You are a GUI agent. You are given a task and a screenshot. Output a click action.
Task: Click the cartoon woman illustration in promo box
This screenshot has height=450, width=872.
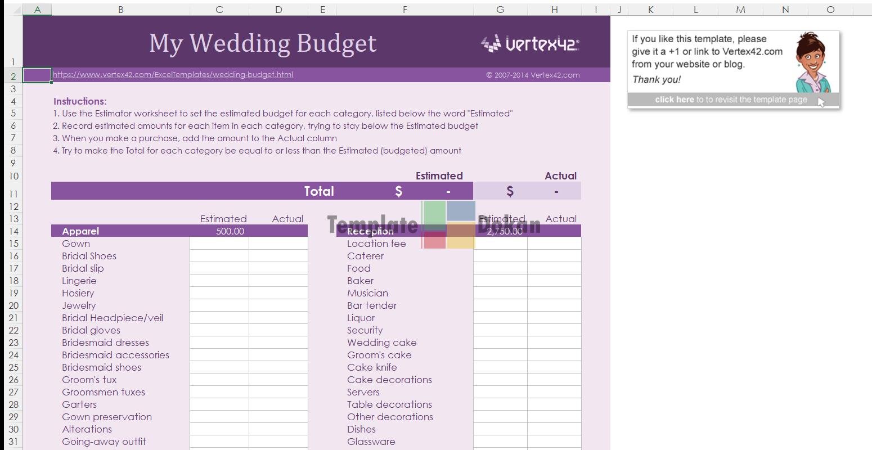813,62
